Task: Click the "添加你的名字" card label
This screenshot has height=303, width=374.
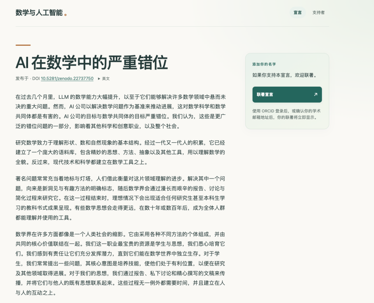Action: click(x=264, y=64)
